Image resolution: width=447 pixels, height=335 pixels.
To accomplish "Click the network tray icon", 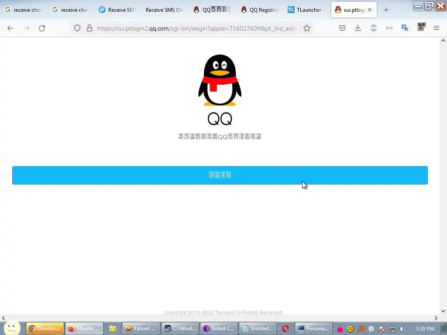I will coord(392,329).
